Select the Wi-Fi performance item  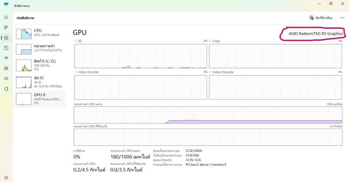[40, 82]
